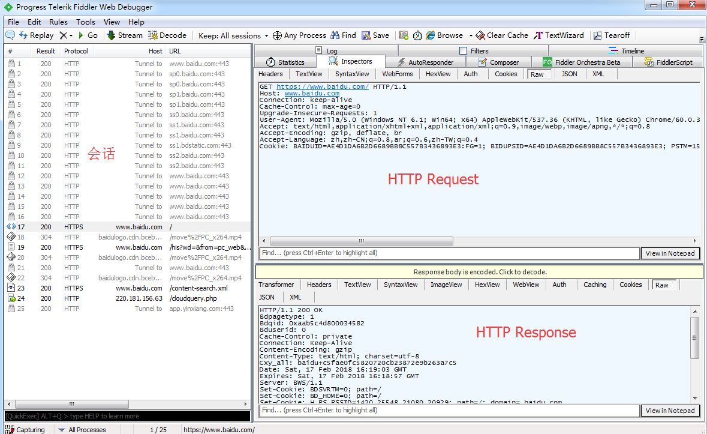
Task: Open the AutoResponder tab
Action: 425,62
